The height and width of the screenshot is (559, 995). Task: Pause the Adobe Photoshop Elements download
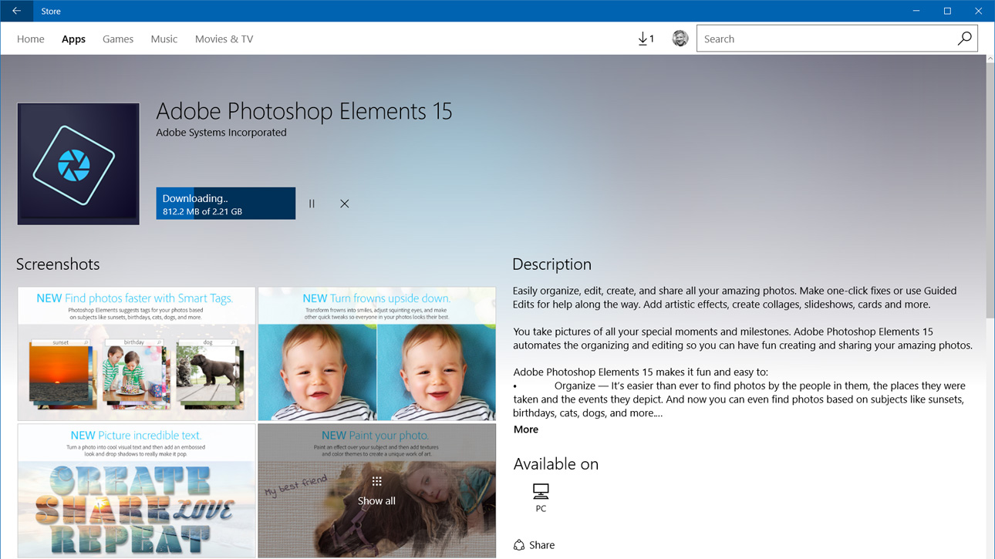(312, 203)
